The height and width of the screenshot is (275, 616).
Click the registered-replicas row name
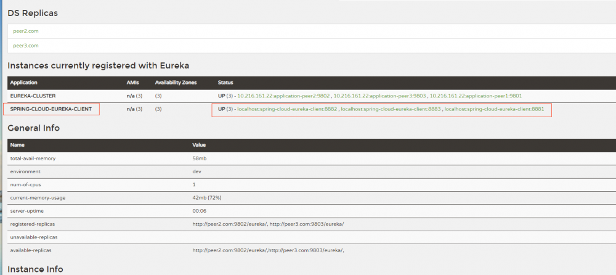(x=32, y=224)
